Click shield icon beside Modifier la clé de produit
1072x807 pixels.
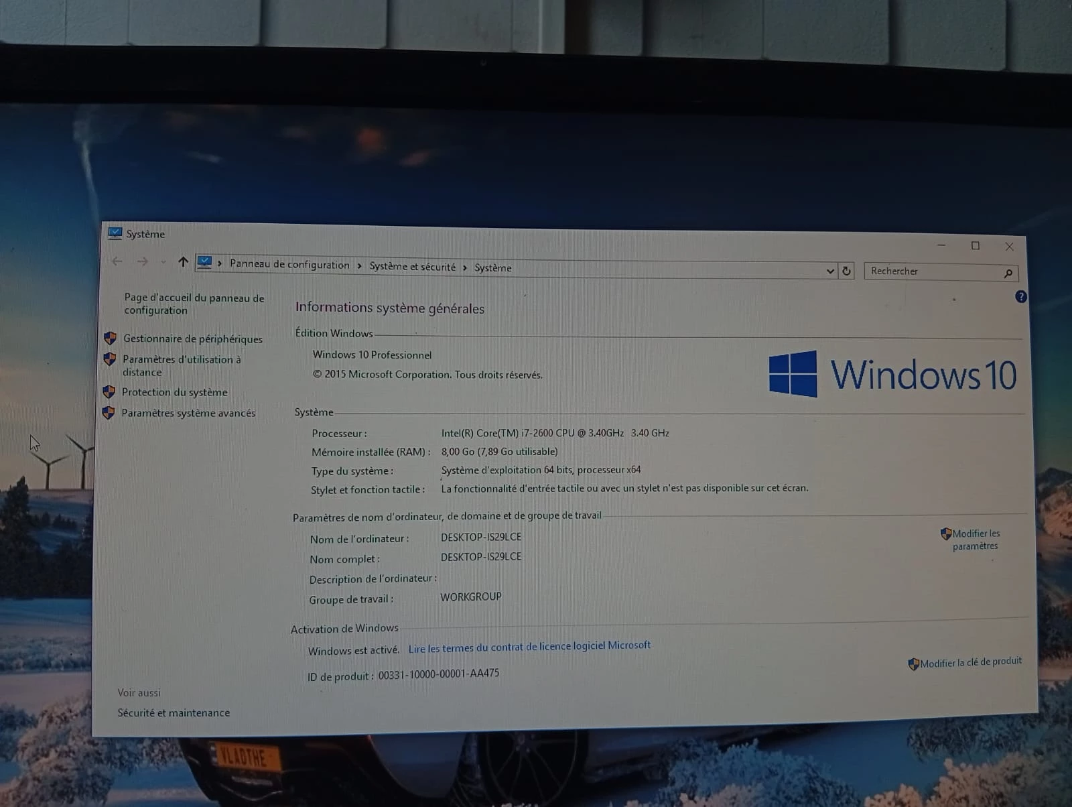(x=914, y=664)
